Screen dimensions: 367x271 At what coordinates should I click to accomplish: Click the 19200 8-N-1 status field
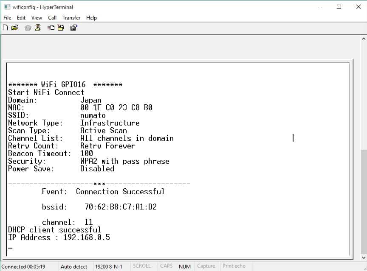click(x=108, y=266)
